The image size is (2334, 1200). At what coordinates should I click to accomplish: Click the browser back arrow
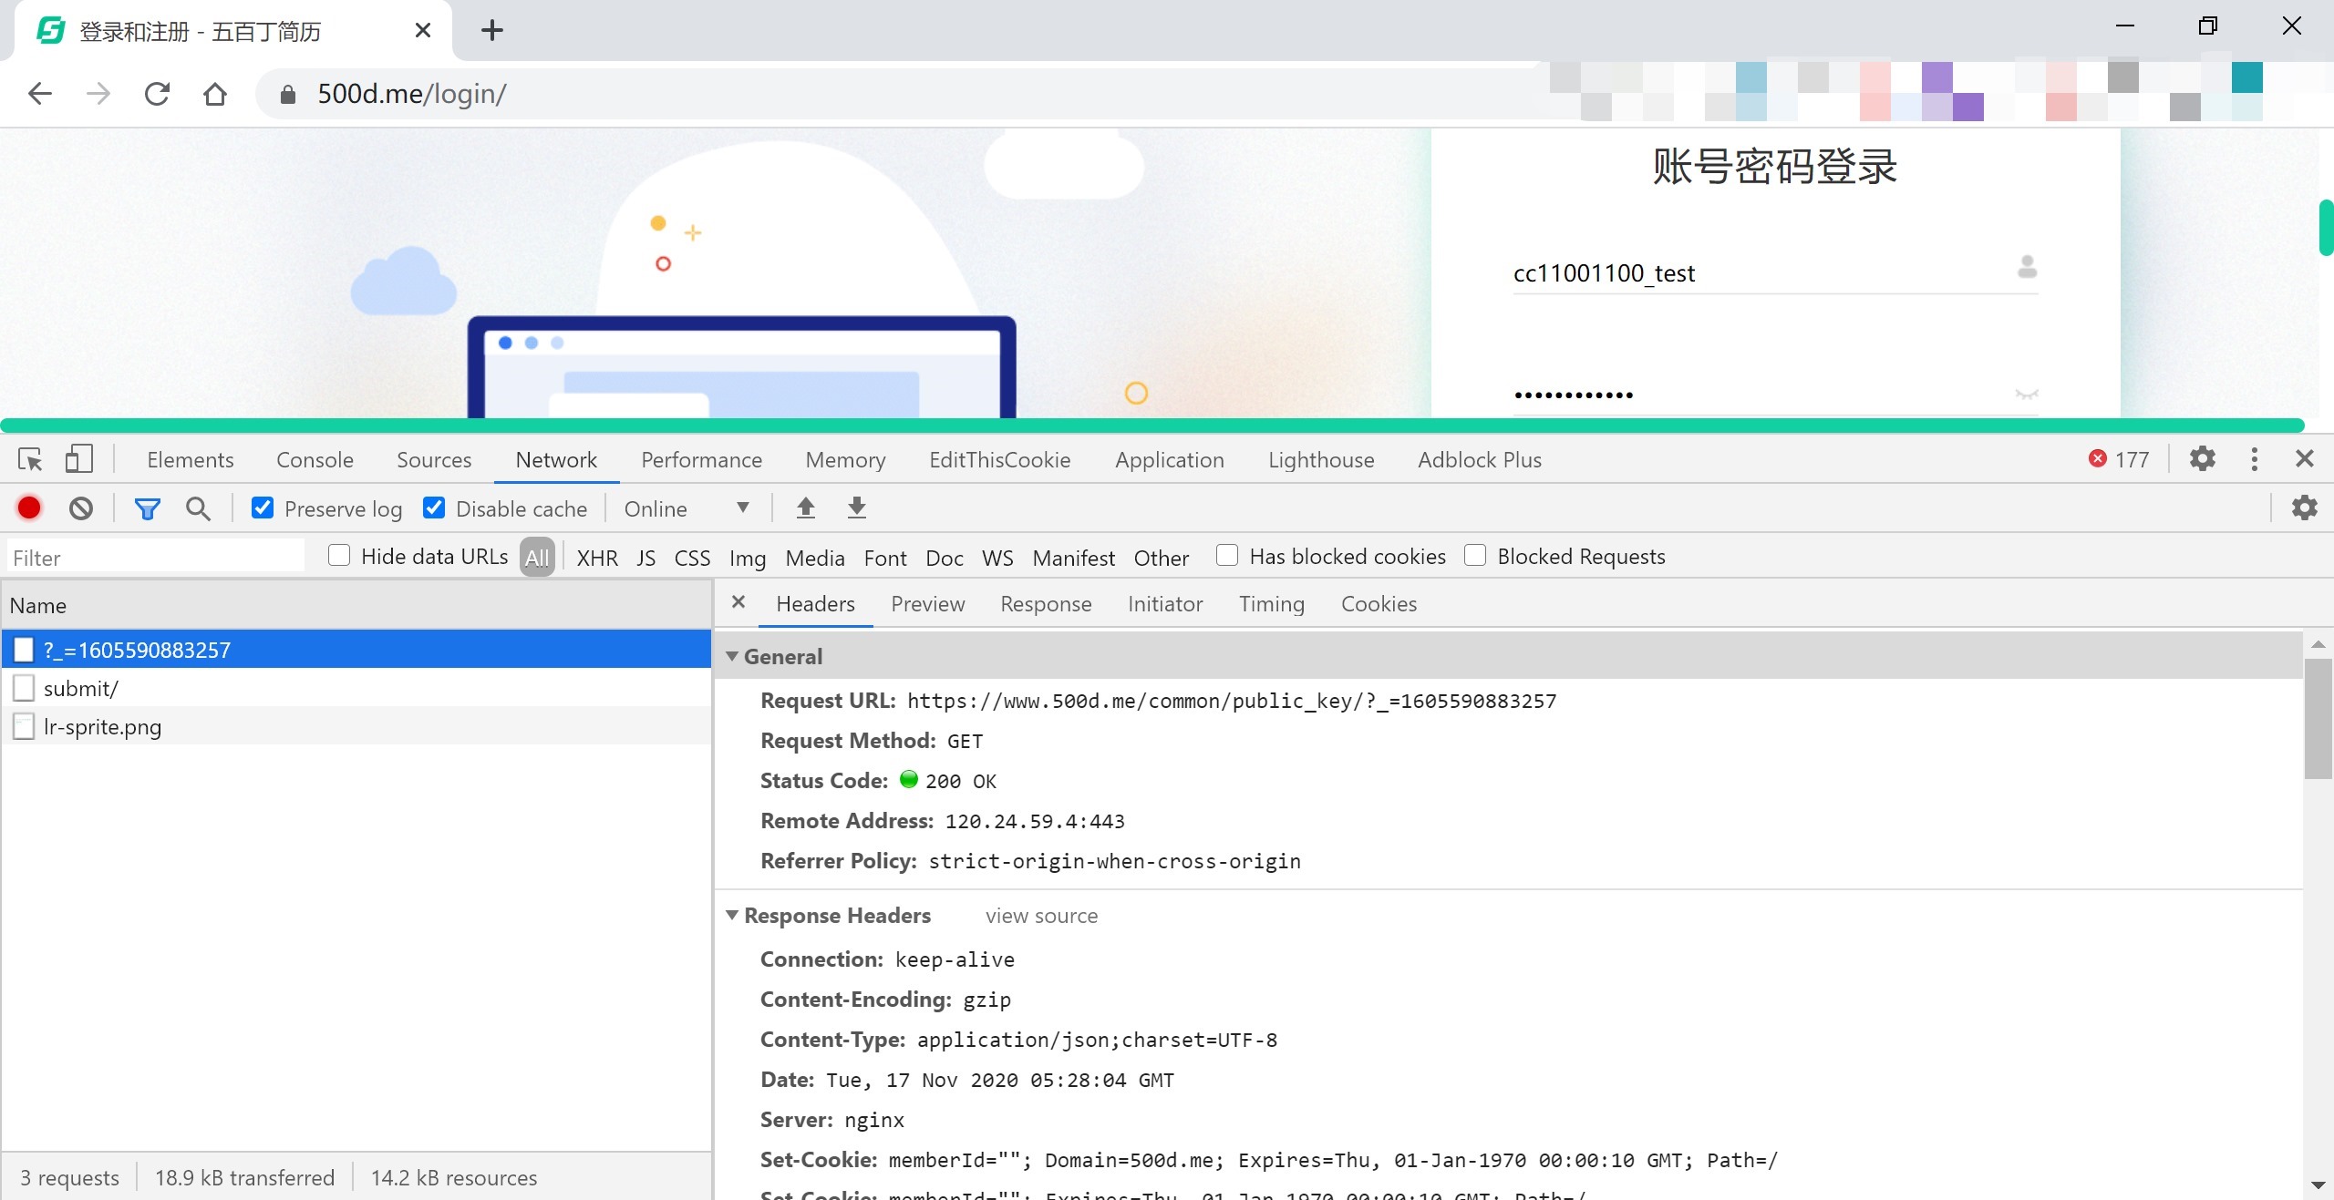(x=40, y=94)
